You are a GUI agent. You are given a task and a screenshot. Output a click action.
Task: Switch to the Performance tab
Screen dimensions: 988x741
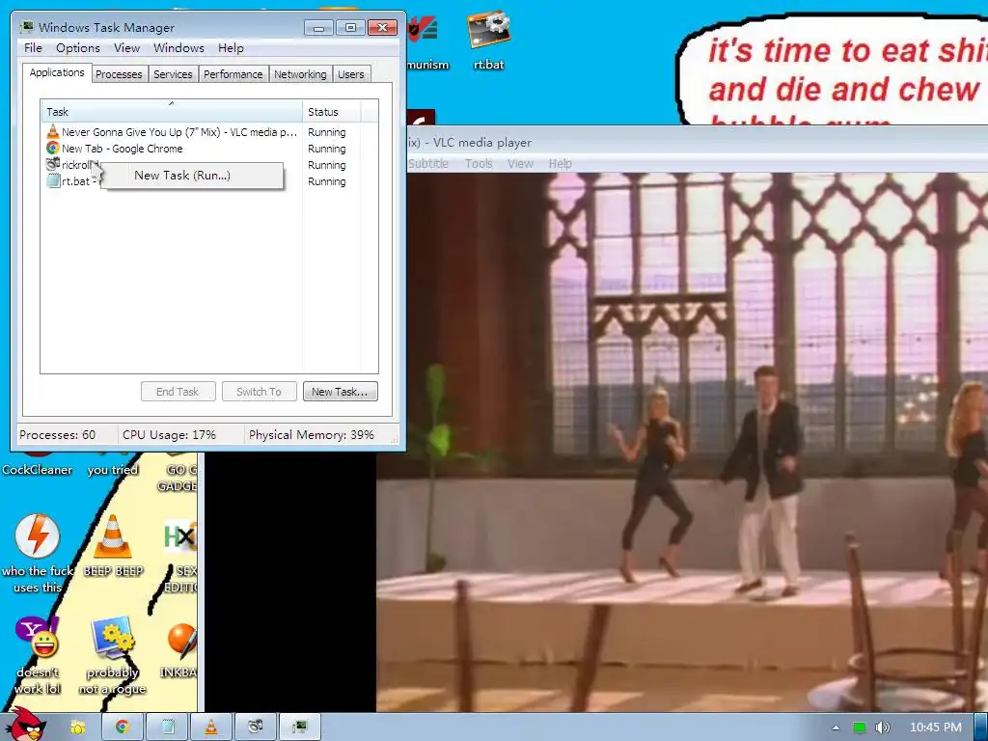[x=233, y=74]
